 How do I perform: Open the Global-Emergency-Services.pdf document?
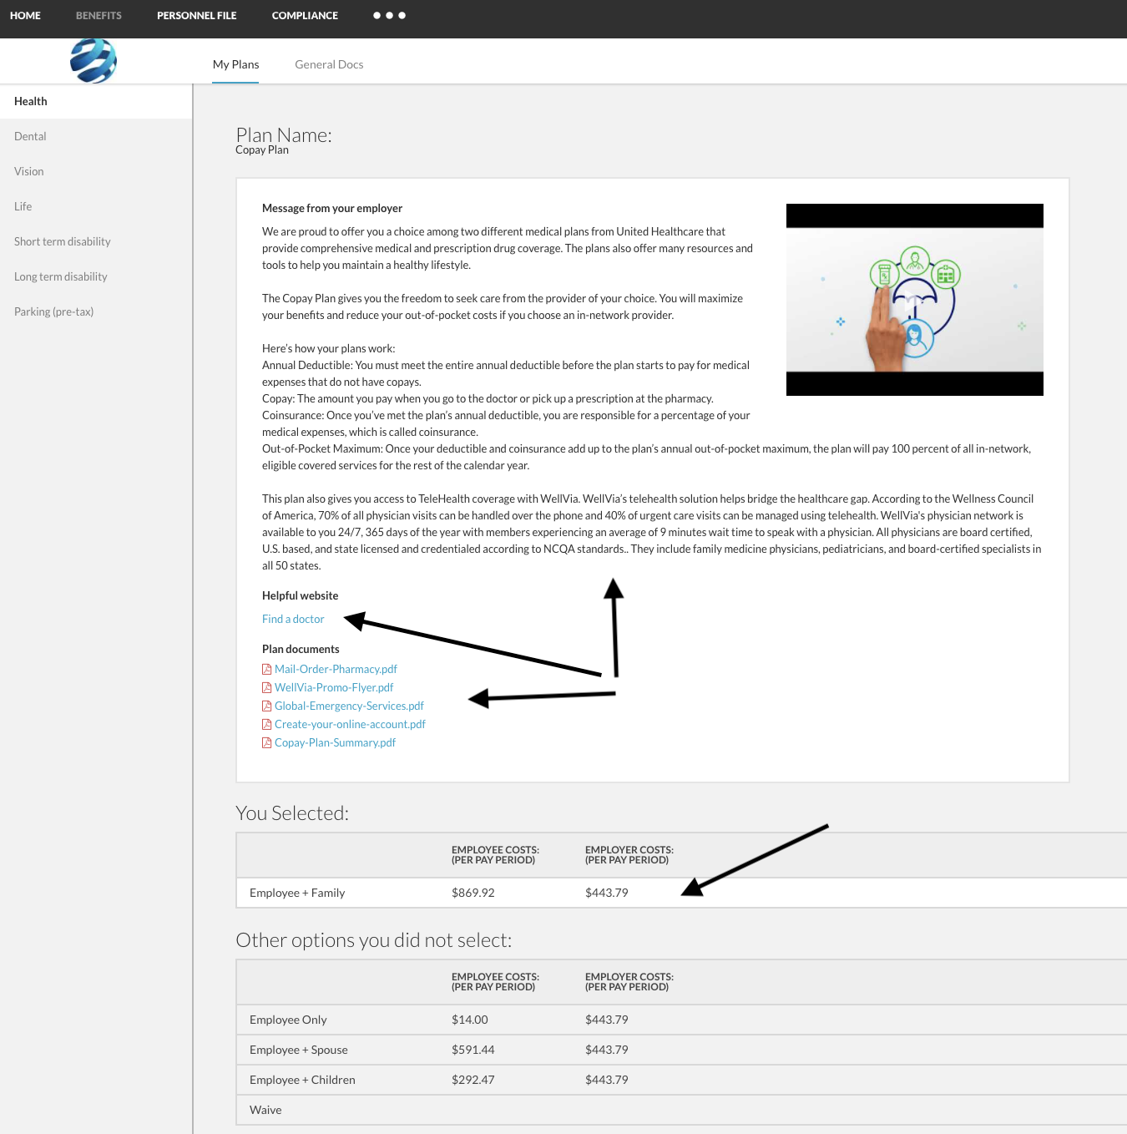pos(349,706)
